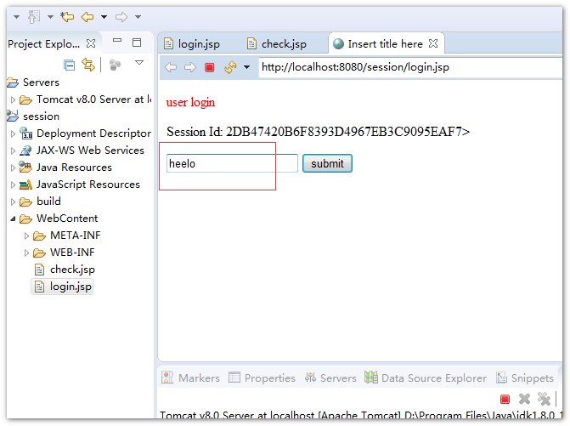Click the Last Edit Location toolbar icon
Screen dimensions: 570x426
coord(66,16)
